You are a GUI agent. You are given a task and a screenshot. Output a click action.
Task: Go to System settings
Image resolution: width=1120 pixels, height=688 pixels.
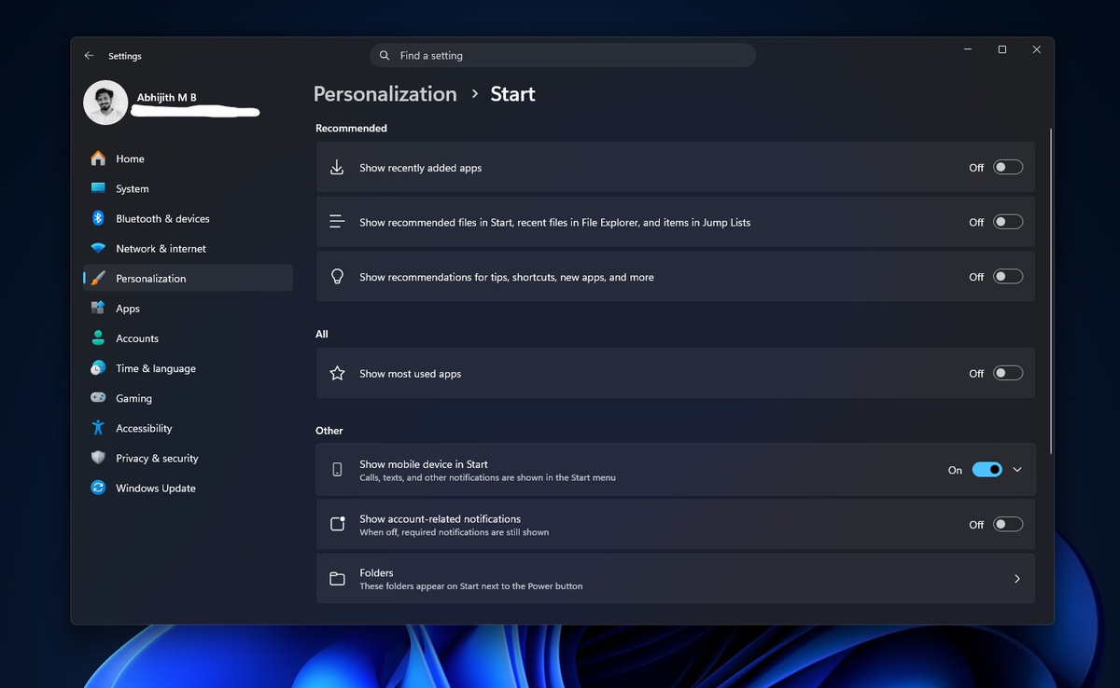[x=188, y=188]
